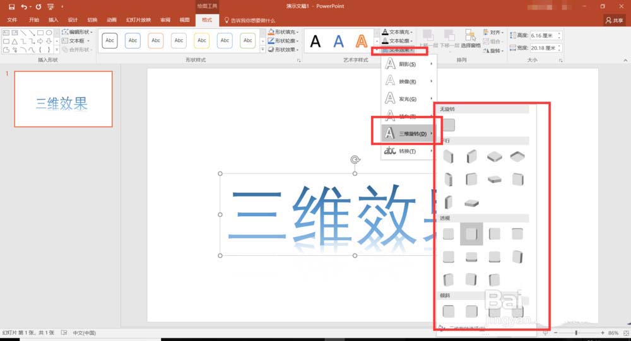Select the left brace shape

(x=40, y=50)
